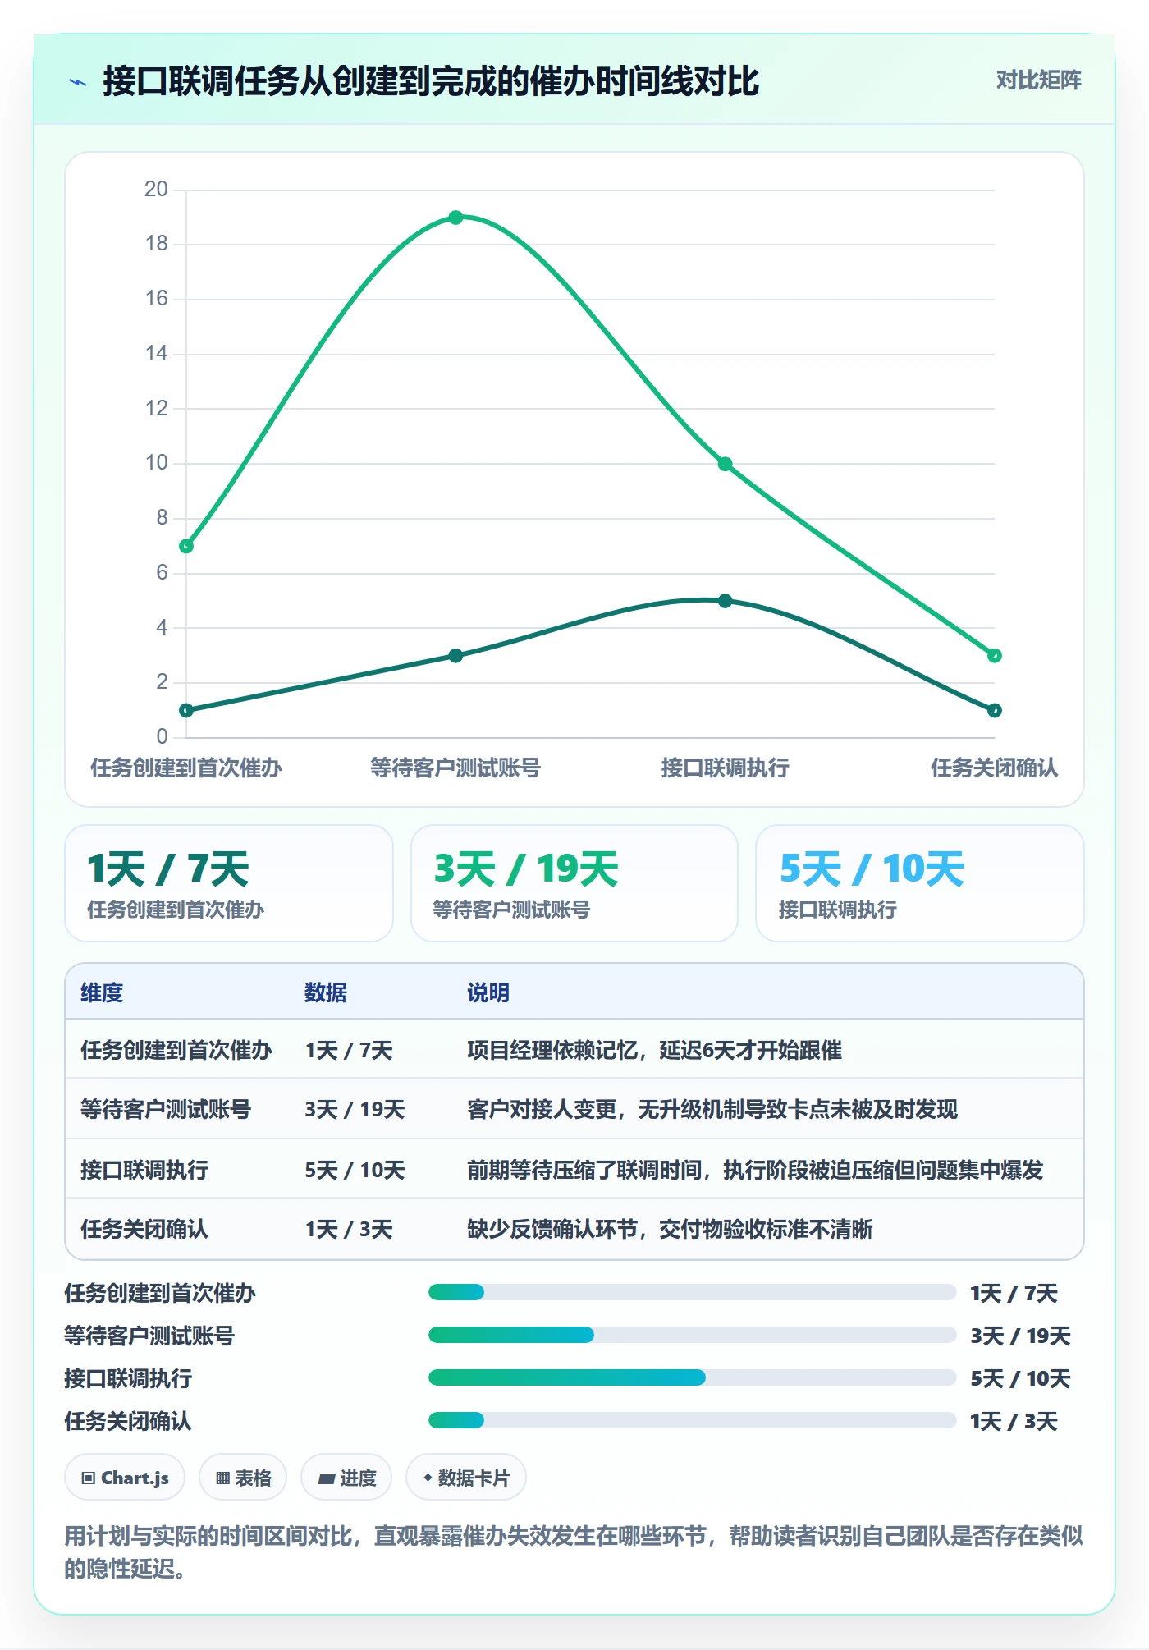1149x1650 pixels.
Task: Click the 1天 / 3天 table cell
Action: (x=349, y=1229)
